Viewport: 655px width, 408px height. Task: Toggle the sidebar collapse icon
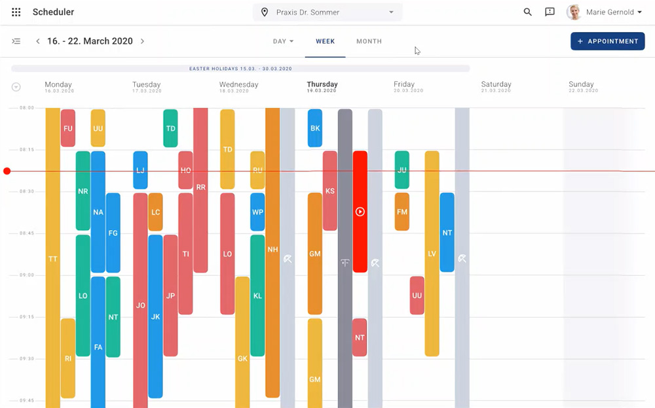[16, 41]
